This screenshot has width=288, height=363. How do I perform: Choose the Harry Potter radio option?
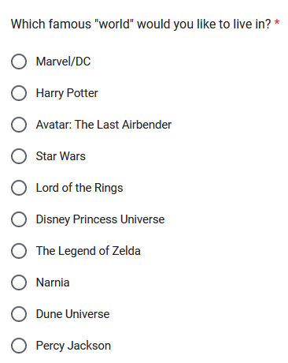[x=19, y=93]
